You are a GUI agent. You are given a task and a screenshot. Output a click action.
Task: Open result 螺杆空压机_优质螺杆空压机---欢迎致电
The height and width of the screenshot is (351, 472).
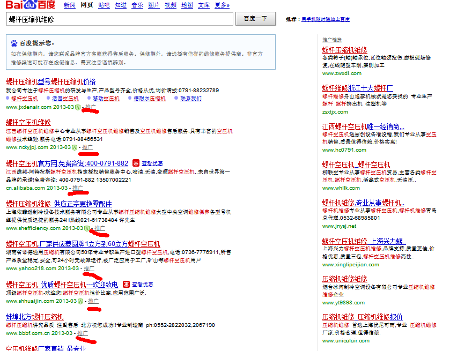(x=62, y=285)
